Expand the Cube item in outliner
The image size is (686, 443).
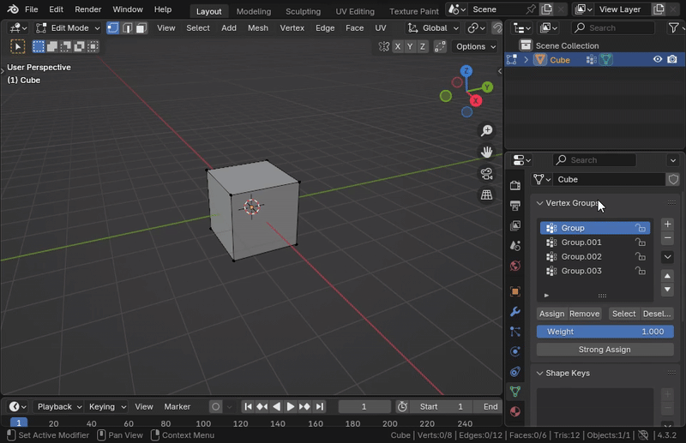[x=527, y=60]
